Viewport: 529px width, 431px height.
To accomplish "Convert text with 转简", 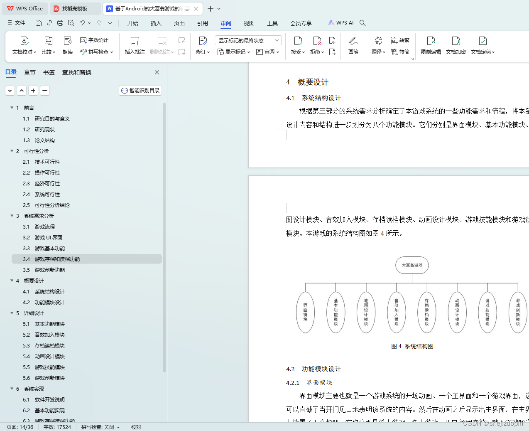I will point(400,52).
